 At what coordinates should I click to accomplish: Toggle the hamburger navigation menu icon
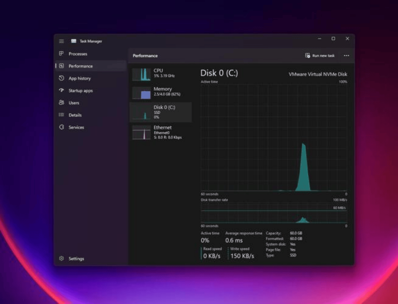pyautogui.click(x=61, y=41)
